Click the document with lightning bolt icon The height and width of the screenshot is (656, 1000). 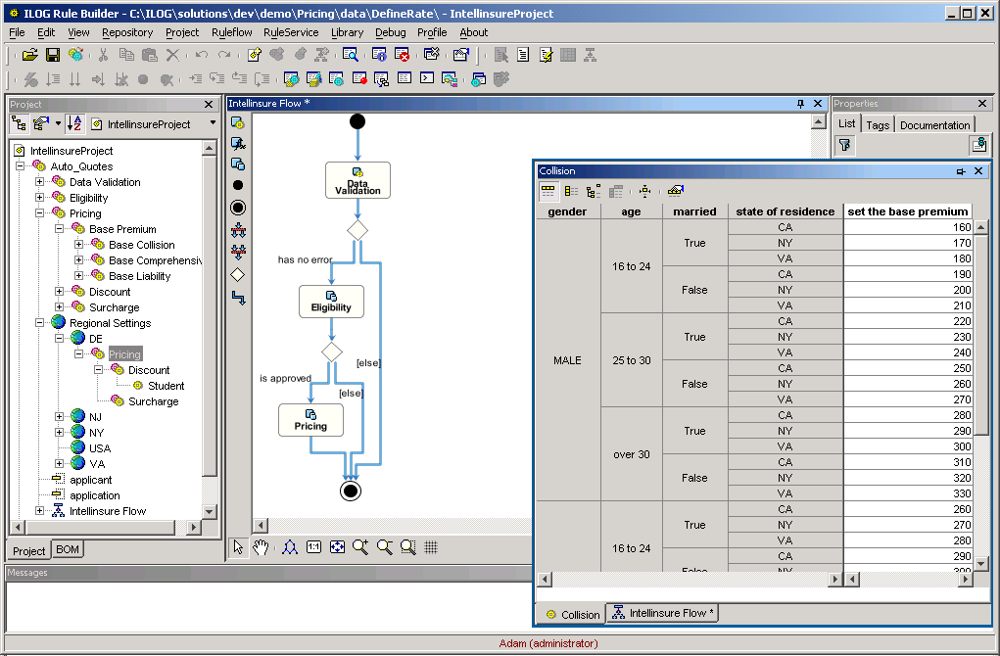point(546,56)
